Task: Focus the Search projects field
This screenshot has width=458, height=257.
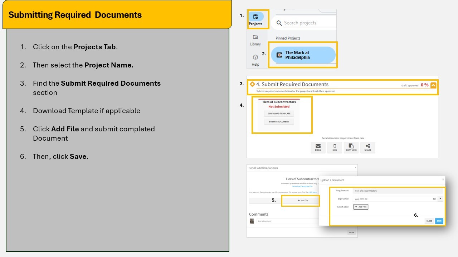Action: (x=310, y=23)
